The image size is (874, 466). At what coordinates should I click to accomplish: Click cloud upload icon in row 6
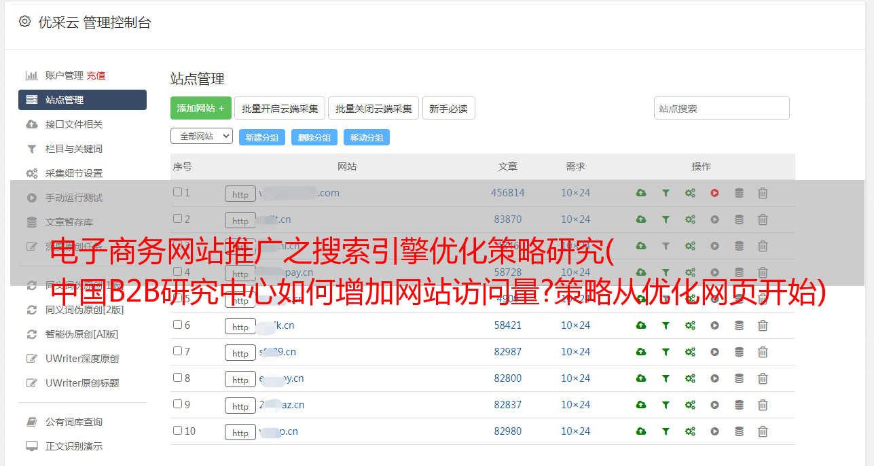pyautogui.click(x=641, y=325)
